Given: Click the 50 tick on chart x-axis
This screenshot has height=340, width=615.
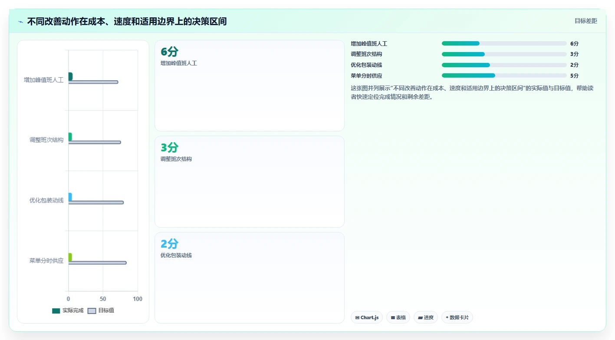Looking at the screenshot, I should (103, 299).
